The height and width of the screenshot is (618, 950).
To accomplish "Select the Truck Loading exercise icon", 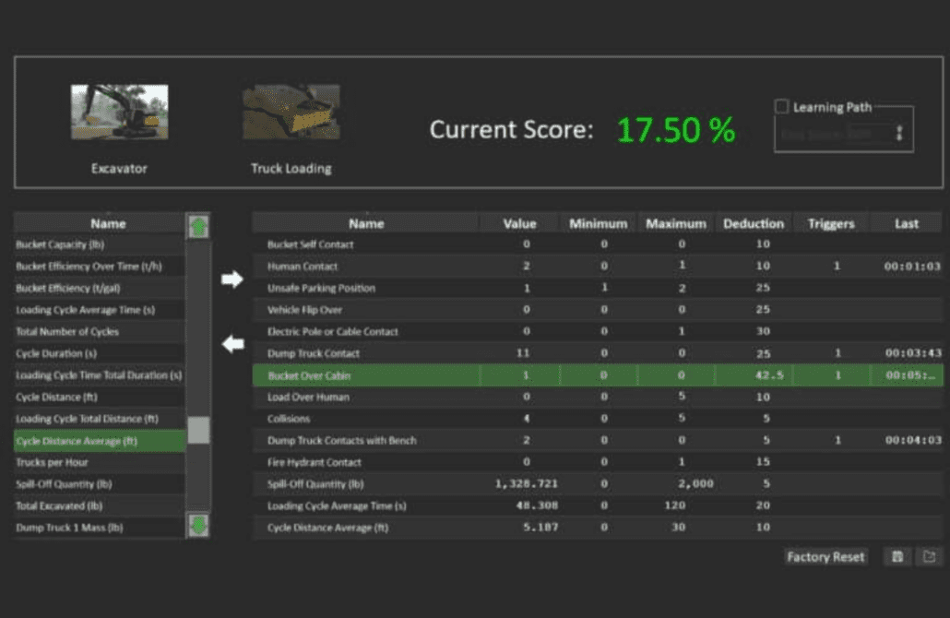I will [x=291, y=113].
